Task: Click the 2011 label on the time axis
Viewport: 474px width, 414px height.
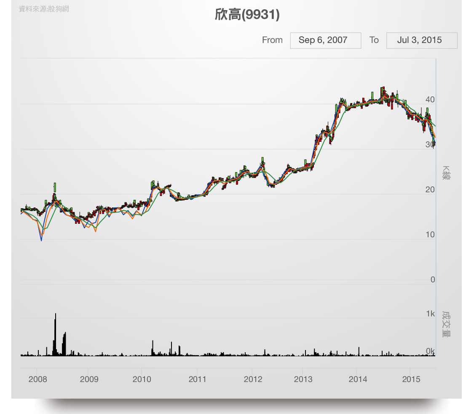Action: [x=197, y=379]
